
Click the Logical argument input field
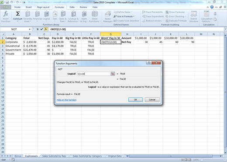point(94,74)
